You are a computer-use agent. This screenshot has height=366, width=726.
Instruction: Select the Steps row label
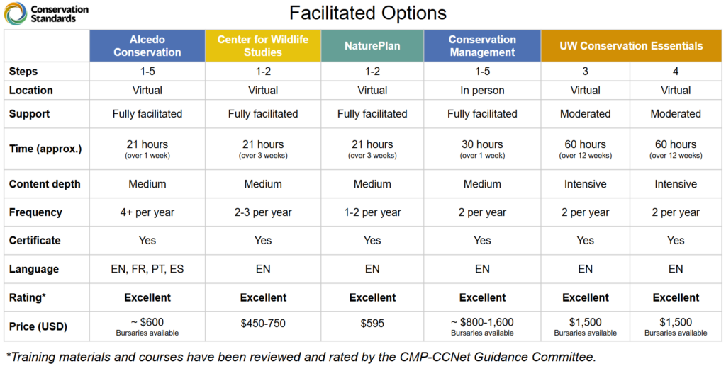pyautogui.click(x=23, y=72)
